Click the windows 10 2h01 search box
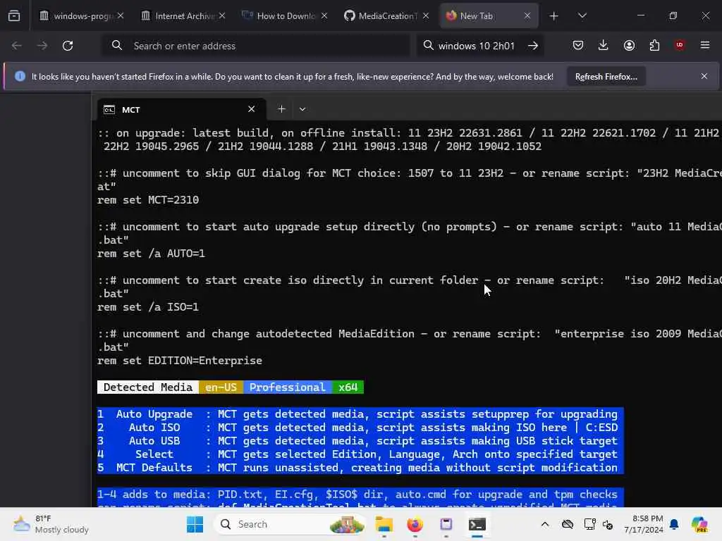Viewport: 722px width, 541px height. (x=476, y=46)
